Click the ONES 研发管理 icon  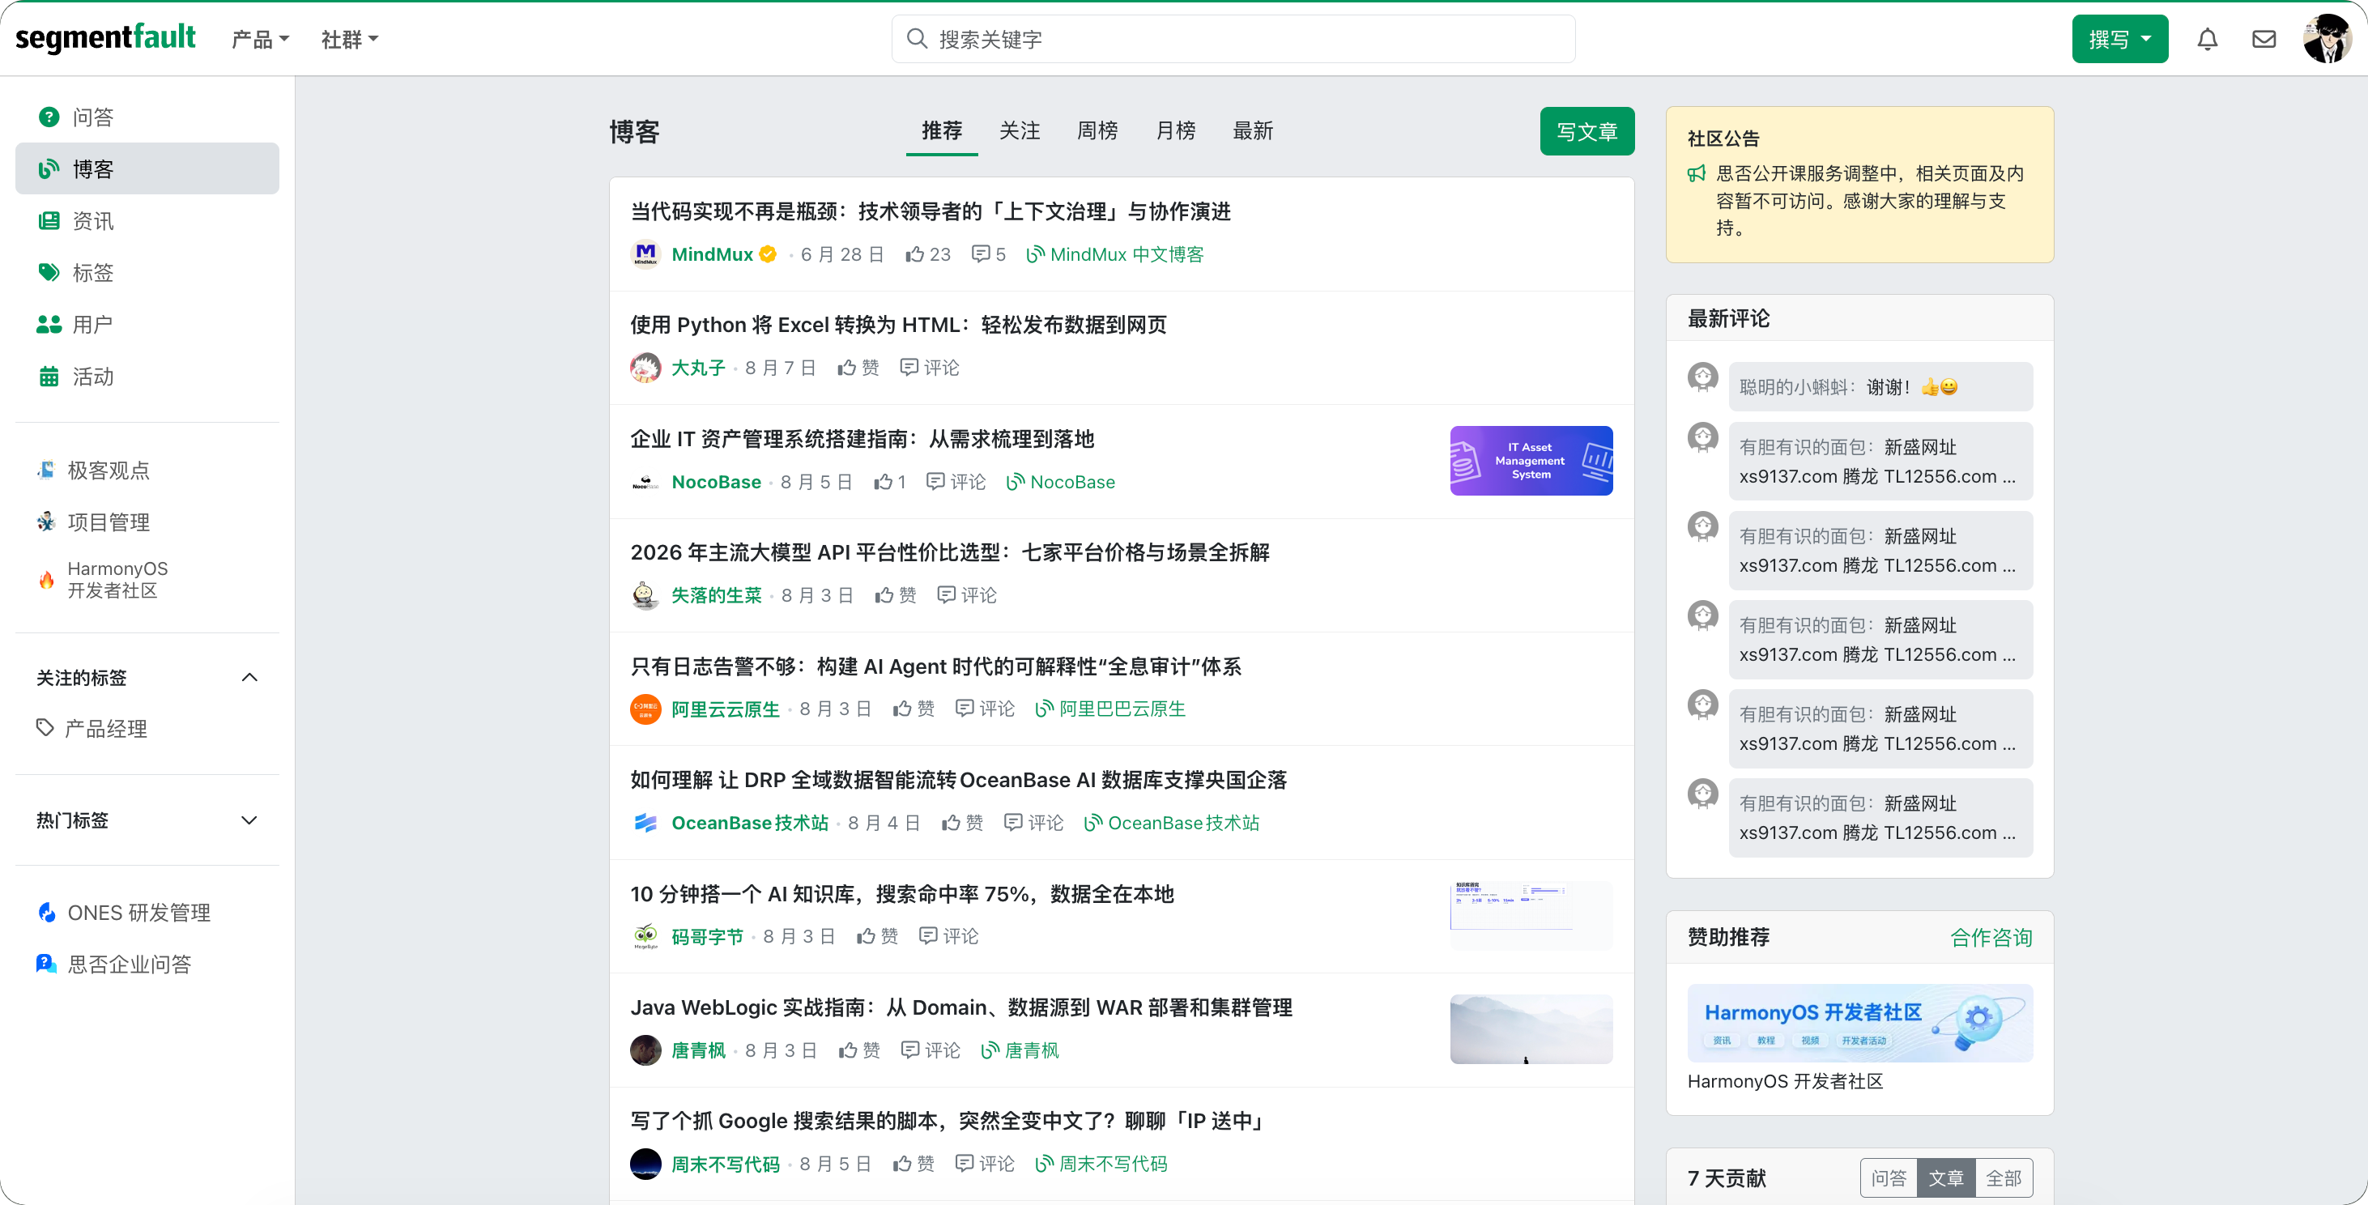coord(46,912)
